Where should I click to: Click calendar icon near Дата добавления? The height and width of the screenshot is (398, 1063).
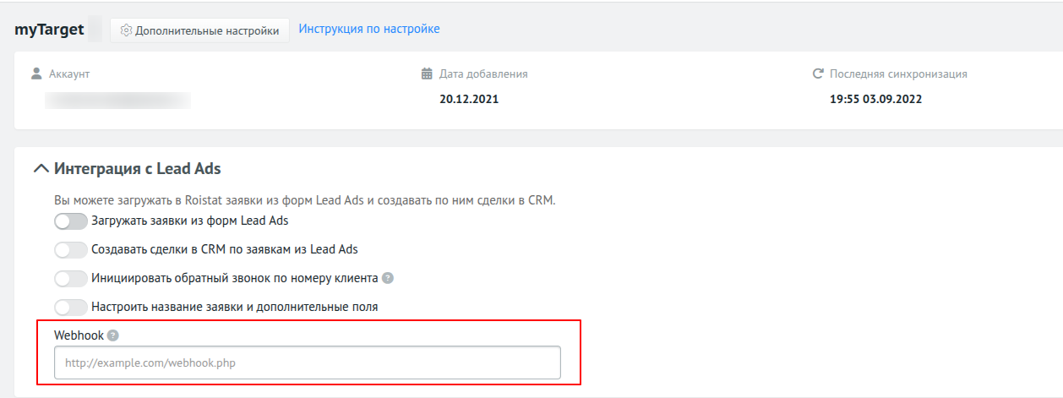click(428, 74)
